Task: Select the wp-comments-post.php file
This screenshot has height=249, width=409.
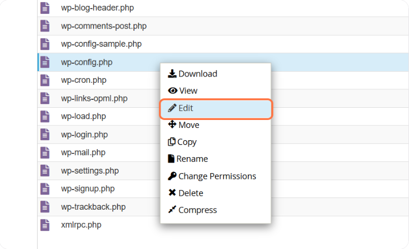Action: [x=104, y=26]
